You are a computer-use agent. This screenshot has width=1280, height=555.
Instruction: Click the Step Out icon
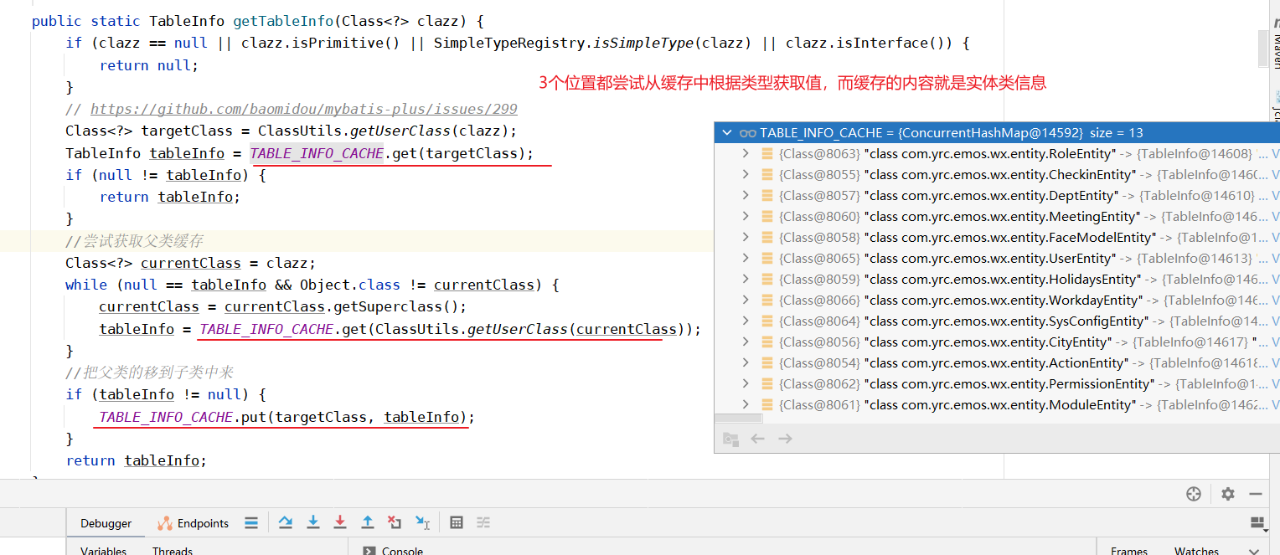(367, 522)
